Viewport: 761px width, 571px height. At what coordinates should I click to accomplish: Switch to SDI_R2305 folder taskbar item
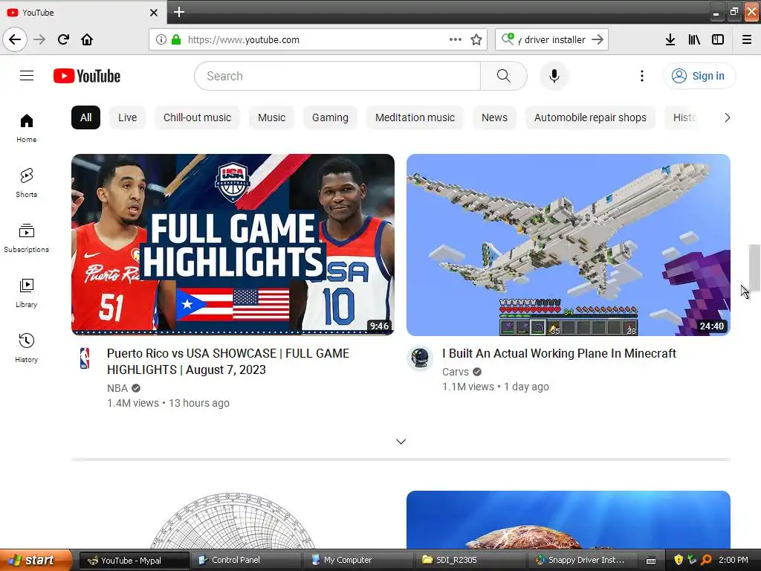[470, 560]
